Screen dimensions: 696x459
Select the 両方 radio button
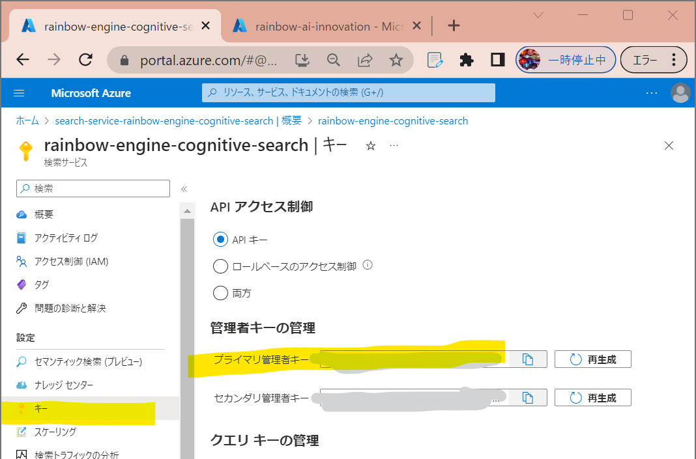tap(220, 293)
